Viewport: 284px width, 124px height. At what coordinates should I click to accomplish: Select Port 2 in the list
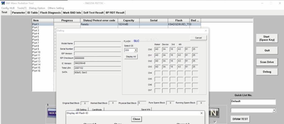pyautogui.click(x=35, y=28)
